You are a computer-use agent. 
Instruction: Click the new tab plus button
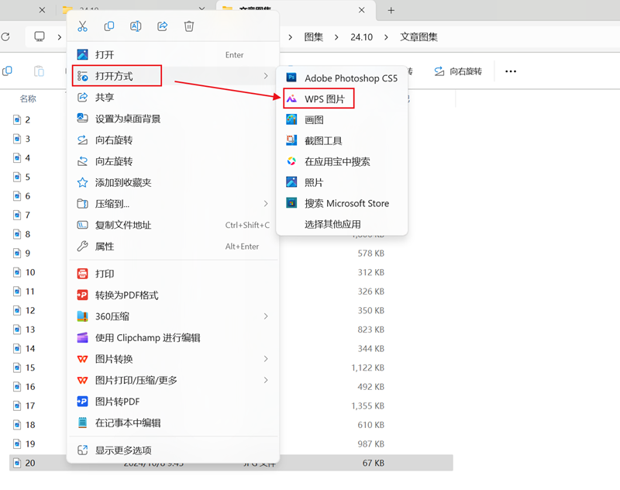coord(391,11)
